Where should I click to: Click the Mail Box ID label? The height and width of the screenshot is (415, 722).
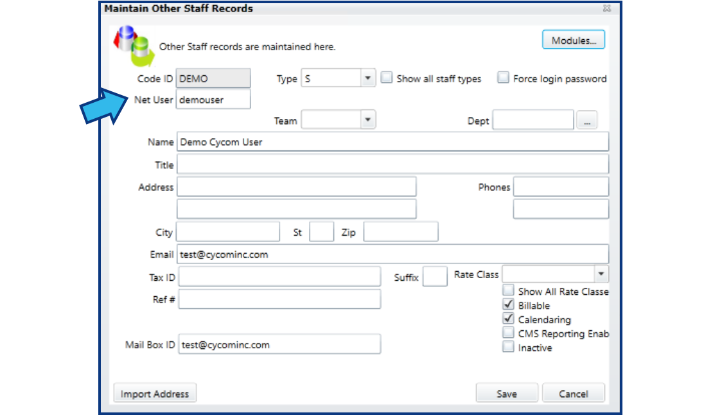pyautogui.click(x=150, y=344)
